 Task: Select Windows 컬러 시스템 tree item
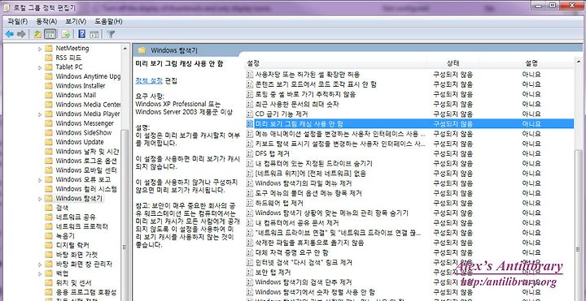click(86, 189)
